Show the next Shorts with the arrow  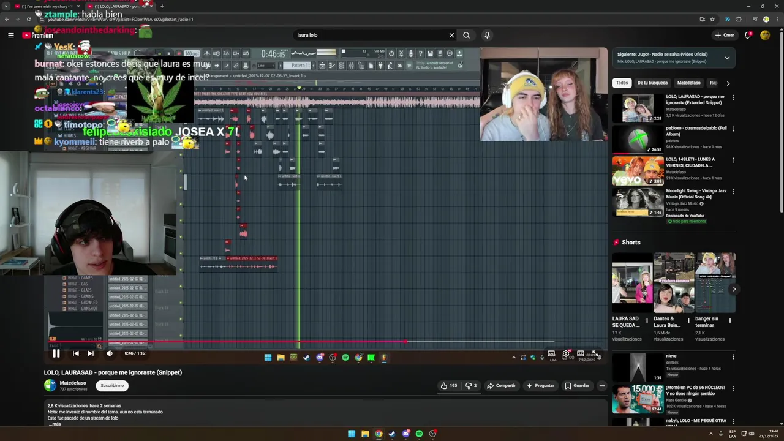[734, 289]
